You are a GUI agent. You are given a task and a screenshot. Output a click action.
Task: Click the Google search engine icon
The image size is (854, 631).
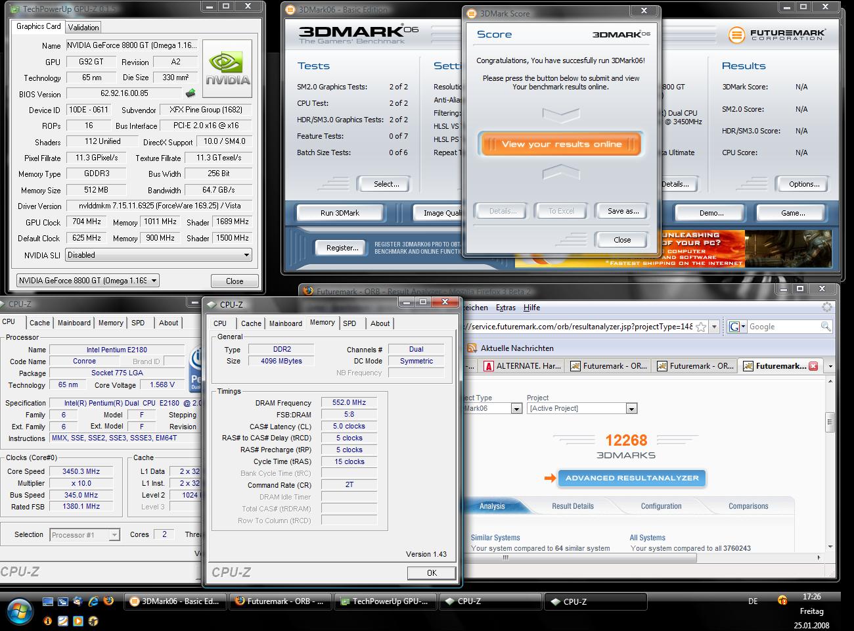click(734, 327)
